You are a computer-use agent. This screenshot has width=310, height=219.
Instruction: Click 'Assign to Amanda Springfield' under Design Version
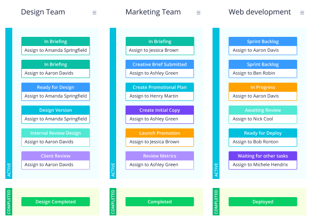click(55, 119)
